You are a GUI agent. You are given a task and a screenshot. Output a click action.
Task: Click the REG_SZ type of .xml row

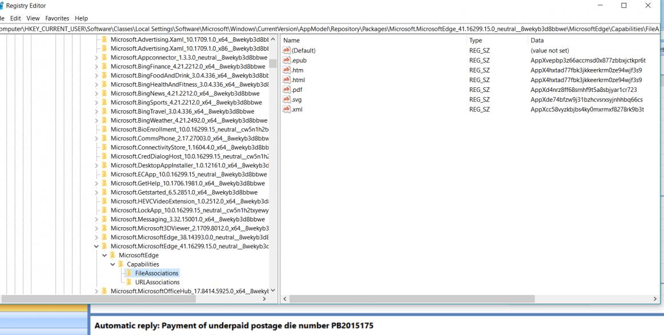(x=480, y=109)
